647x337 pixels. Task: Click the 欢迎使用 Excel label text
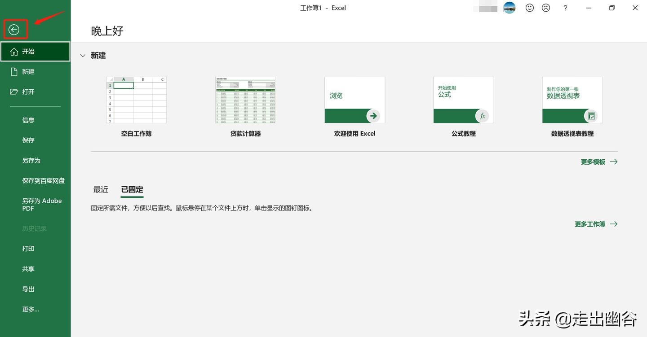[x=355, y=133]
